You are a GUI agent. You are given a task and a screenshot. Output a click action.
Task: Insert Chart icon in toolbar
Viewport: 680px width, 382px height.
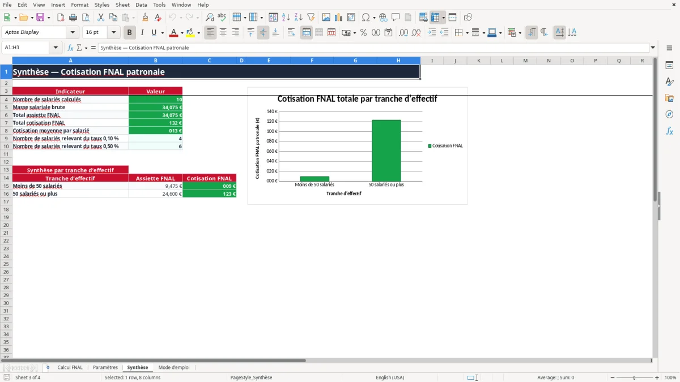(339, 18)
